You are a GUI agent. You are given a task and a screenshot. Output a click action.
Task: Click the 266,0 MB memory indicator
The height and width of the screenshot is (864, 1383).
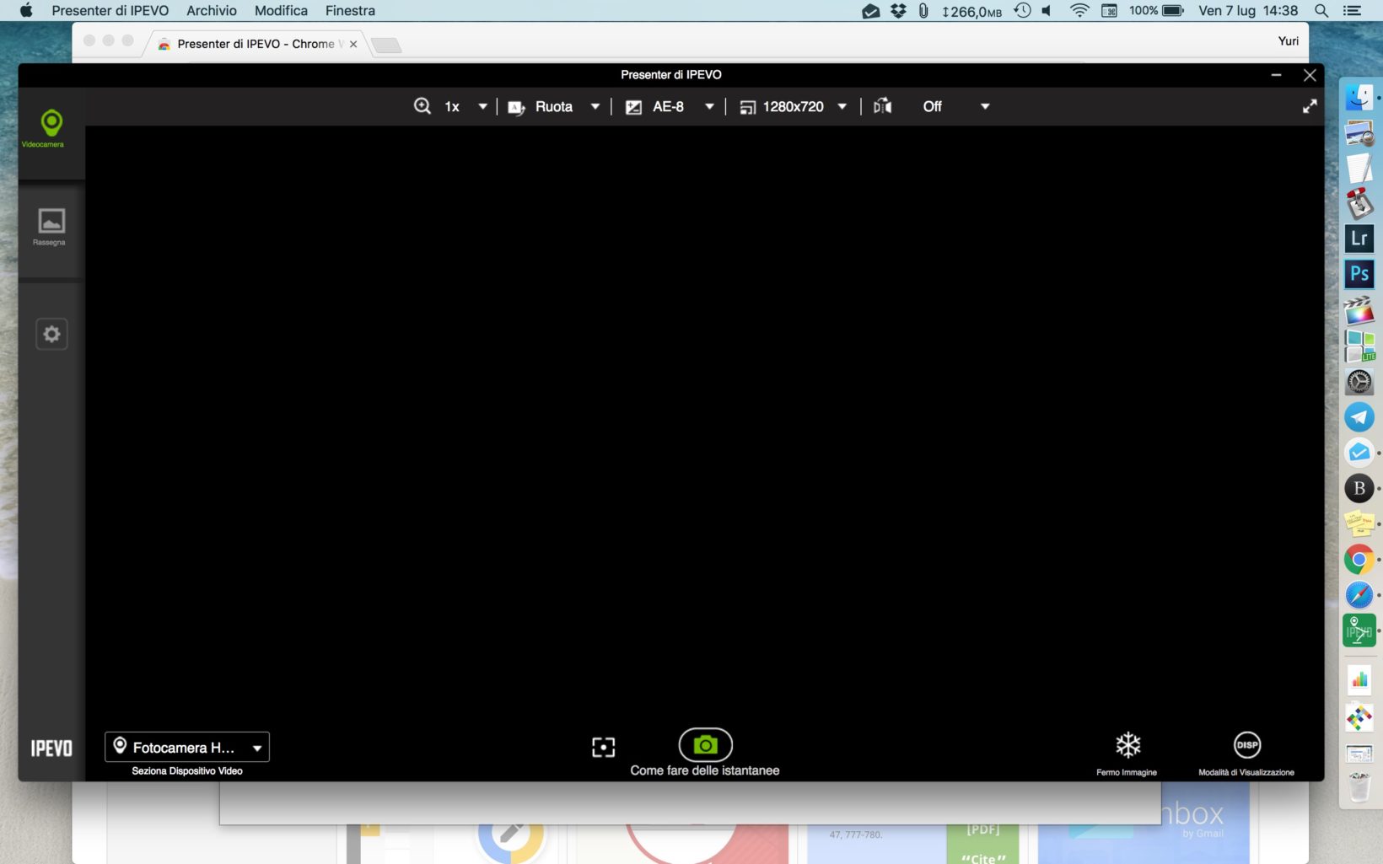(971, 11)
